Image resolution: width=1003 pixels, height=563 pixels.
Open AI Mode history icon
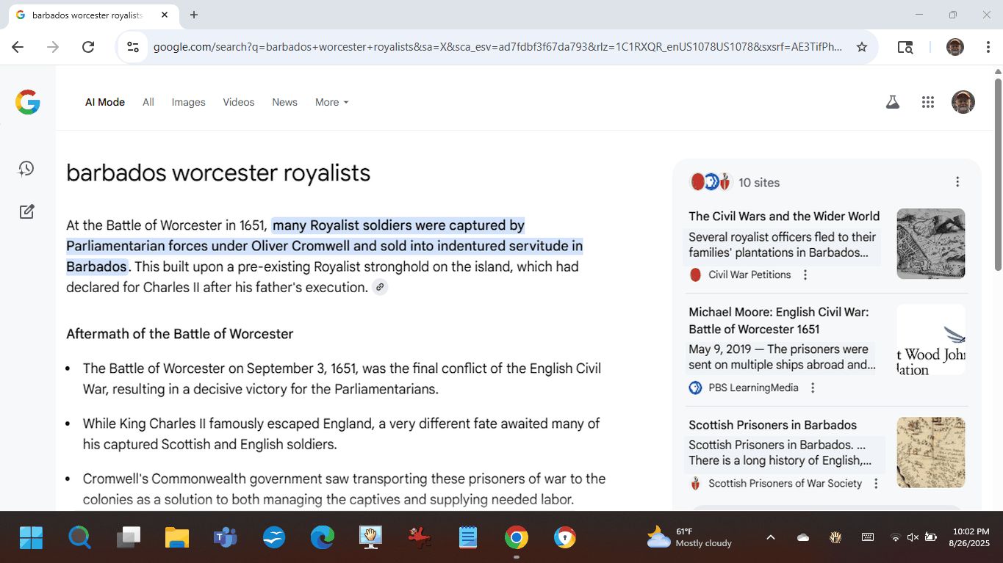[x=26, y=169]
